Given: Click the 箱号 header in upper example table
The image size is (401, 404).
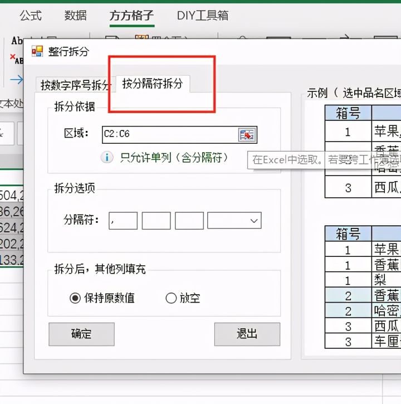Looking at the screenshot, I should [x=348, y=113].
